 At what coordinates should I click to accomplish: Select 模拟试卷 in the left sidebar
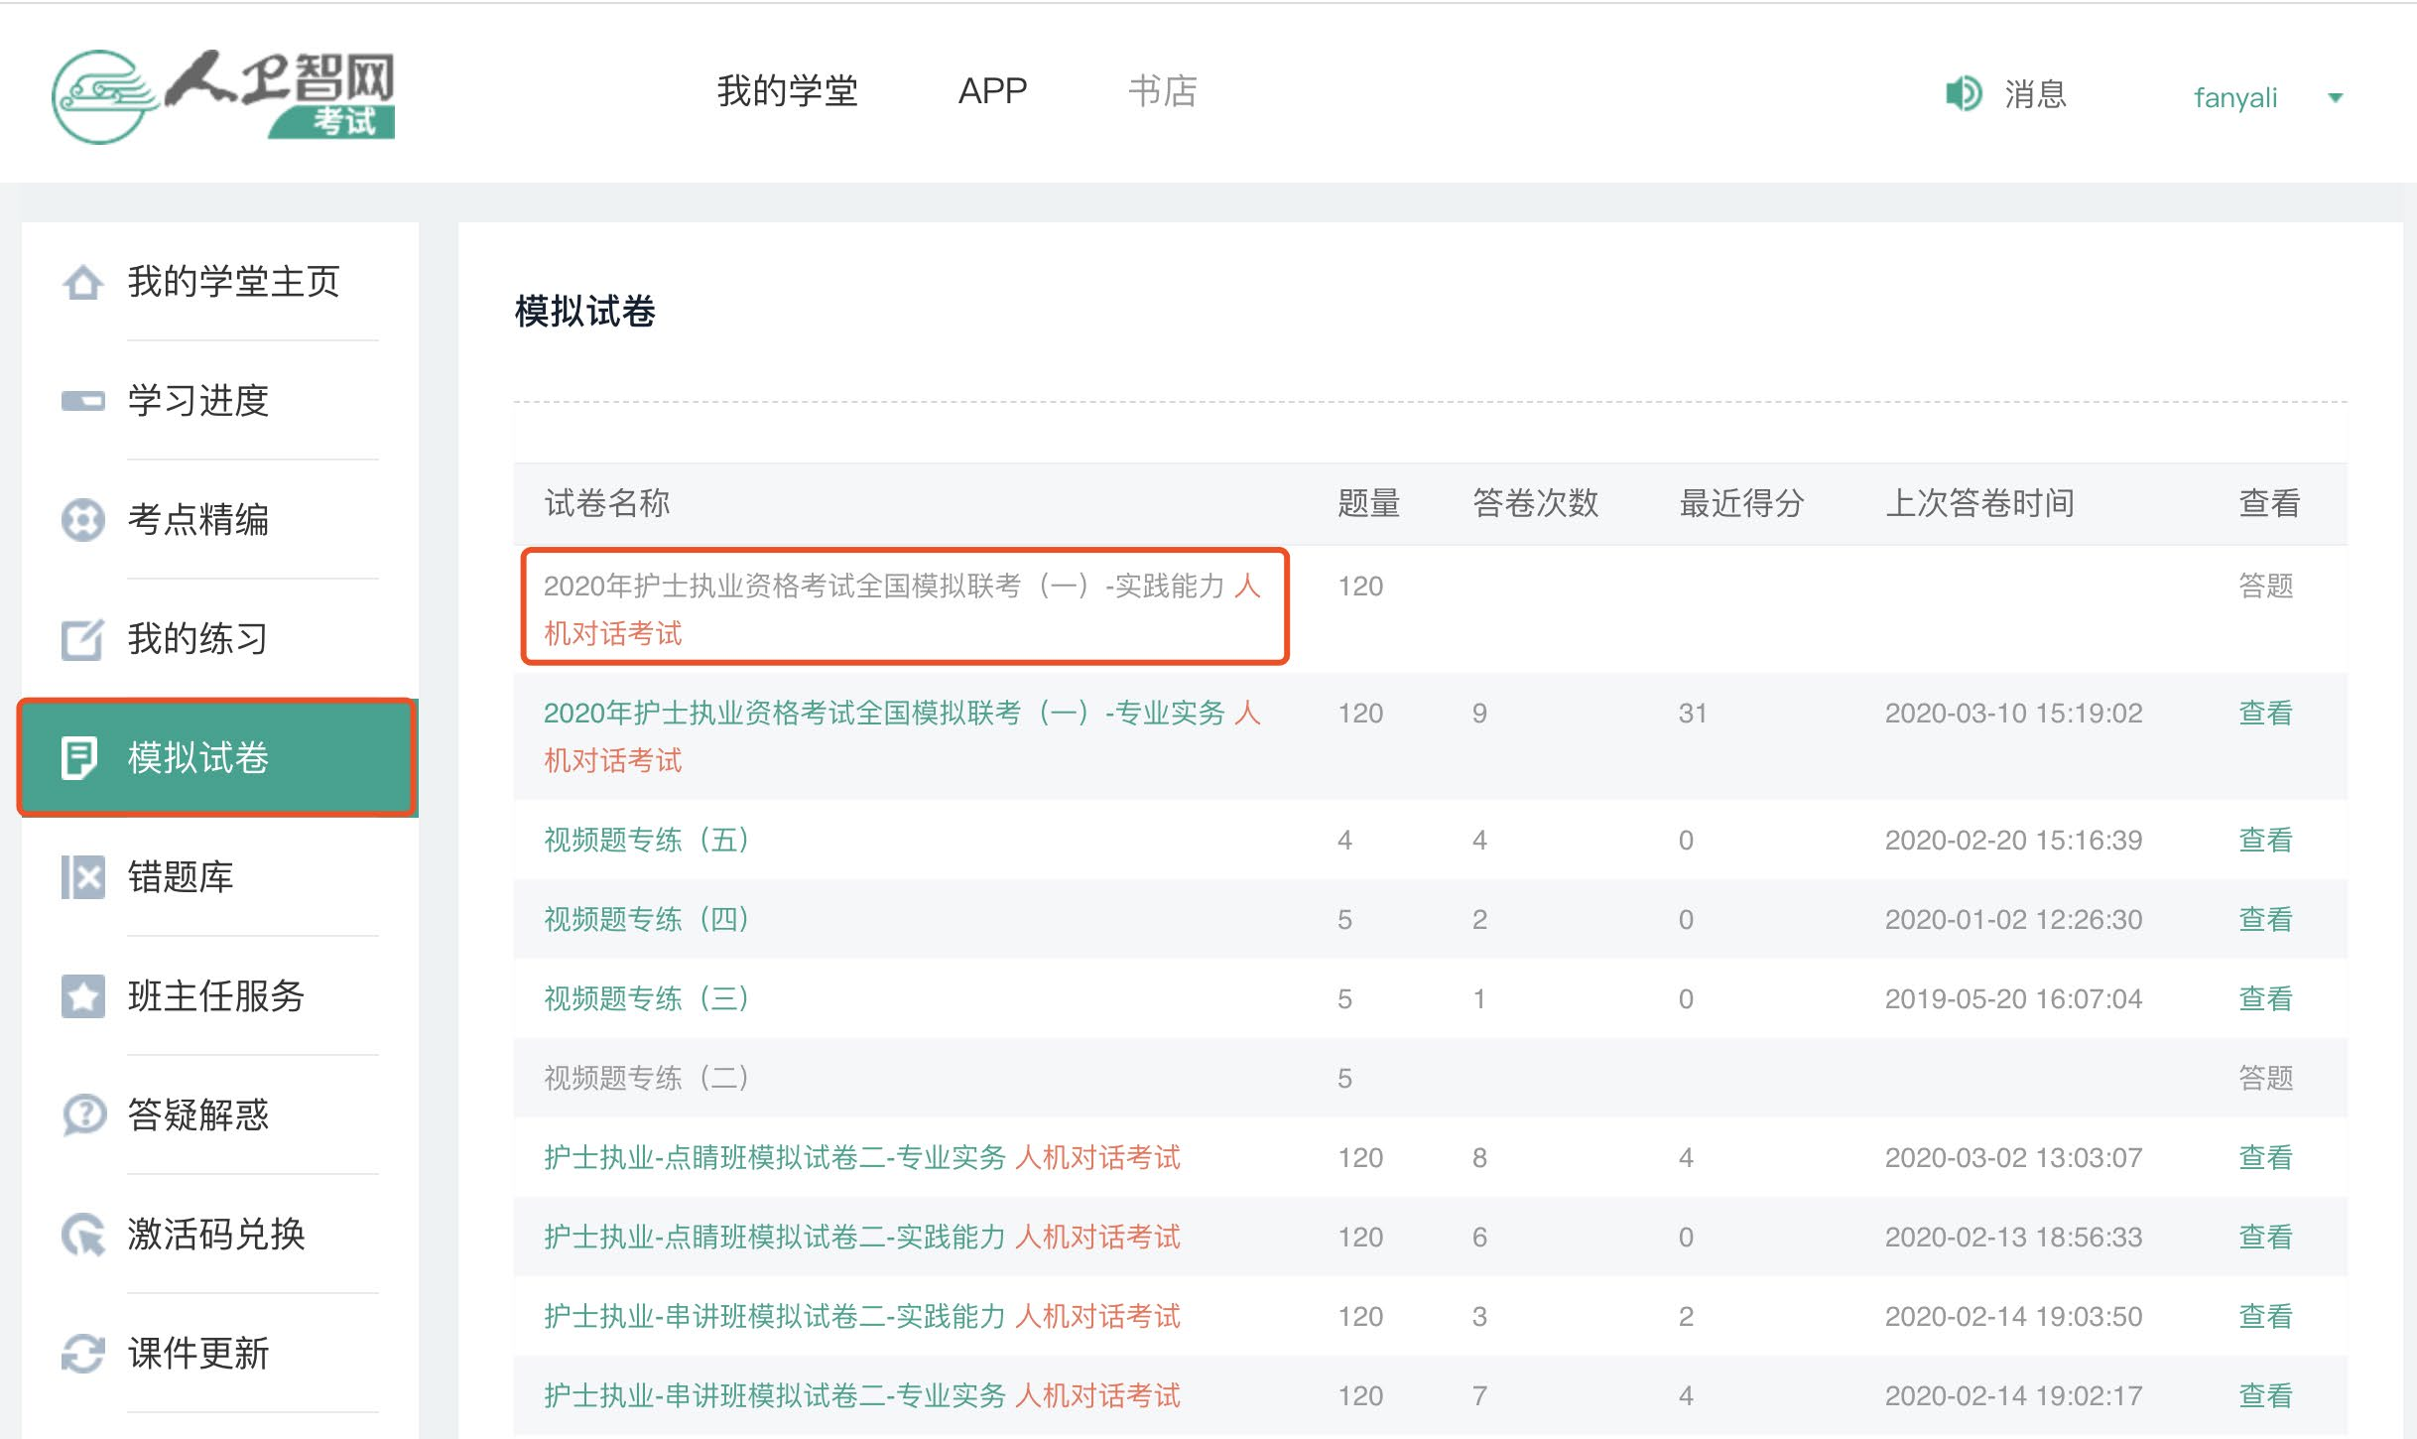click(x=198, y=758)
